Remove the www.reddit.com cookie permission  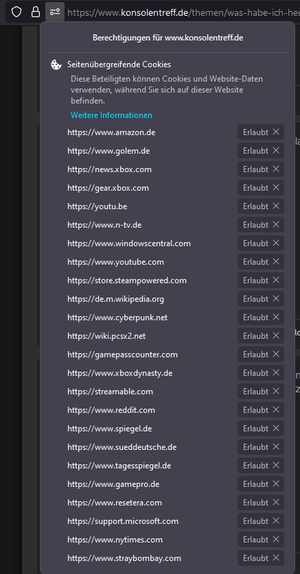(x=276, y=409)
